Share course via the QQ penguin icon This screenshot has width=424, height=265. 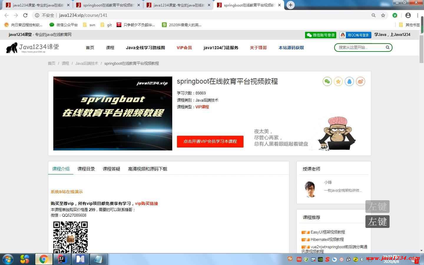coord(349,82)
